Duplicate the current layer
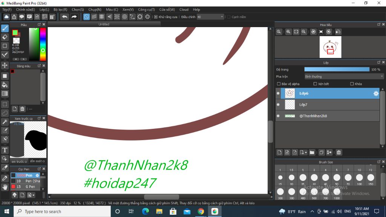Screen dimensions: 386x217 pyautogui.click(x=321, y=153)
